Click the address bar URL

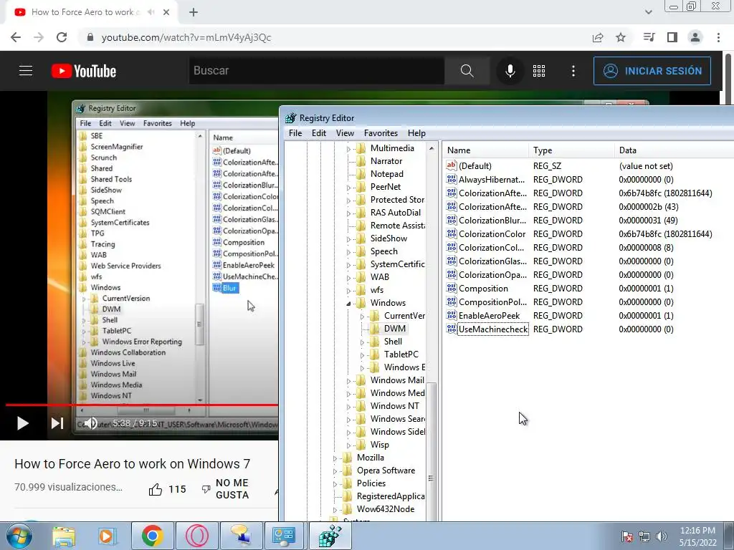tap(186, 37)
